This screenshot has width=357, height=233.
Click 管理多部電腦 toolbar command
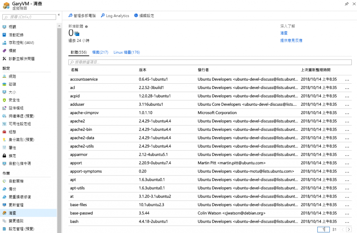pos(82,15)
